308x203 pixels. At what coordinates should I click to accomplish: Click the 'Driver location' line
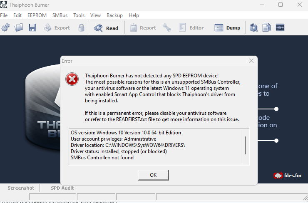[x=128, y=145]
